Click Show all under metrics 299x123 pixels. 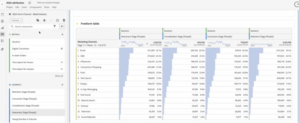pos(59,76)
